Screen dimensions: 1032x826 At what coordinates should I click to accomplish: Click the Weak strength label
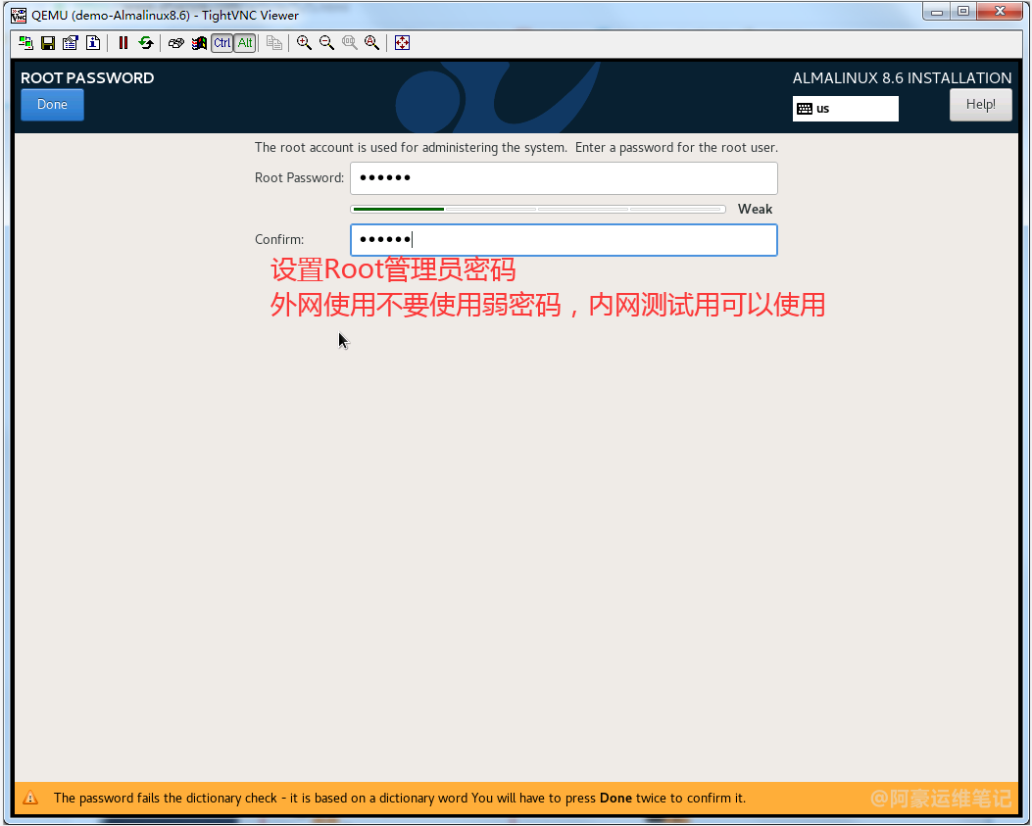pos(755,210)
